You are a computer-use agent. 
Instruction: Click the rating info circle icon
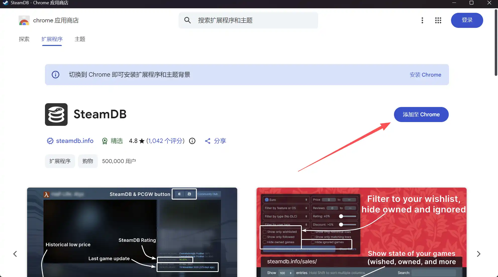(x=192, y=141)
